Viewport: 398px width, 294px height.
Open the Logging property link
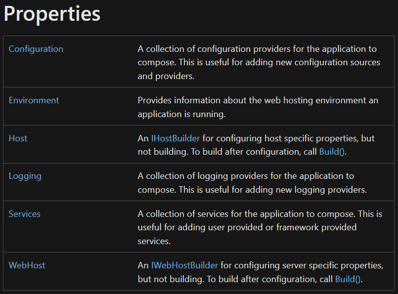(x=25, y=176)
